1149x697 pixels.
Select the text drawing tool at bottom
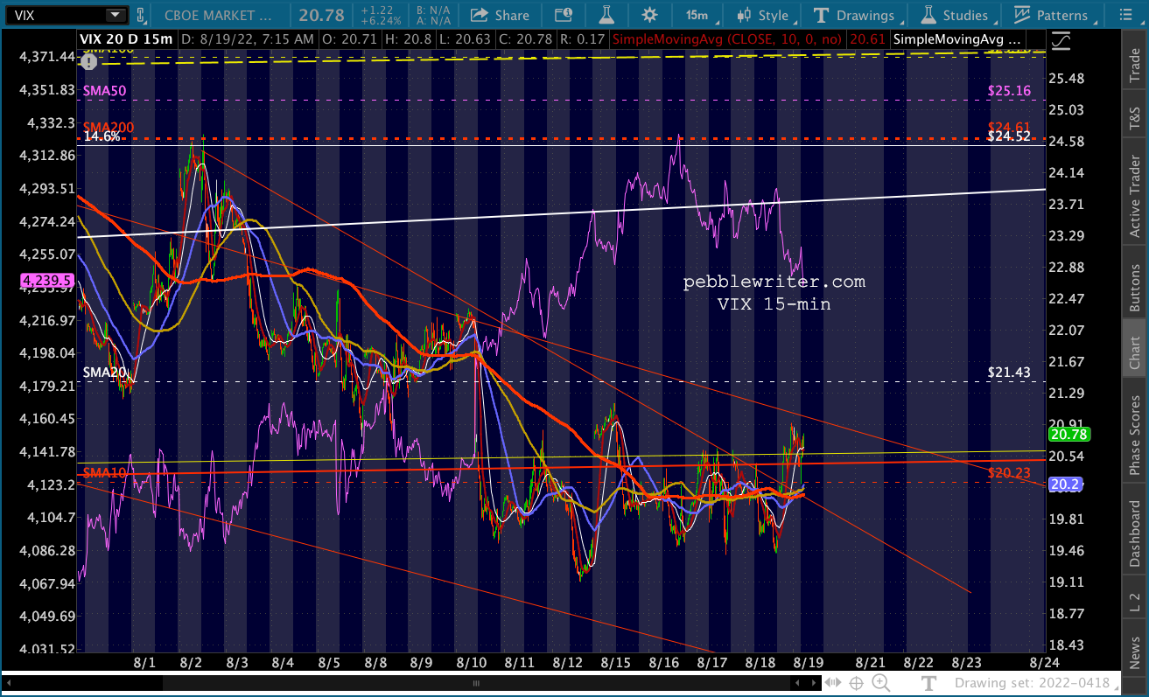pyautogui.click(x=929, y=683)
